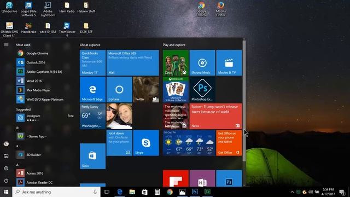Open Store from the taskbar

144,192
